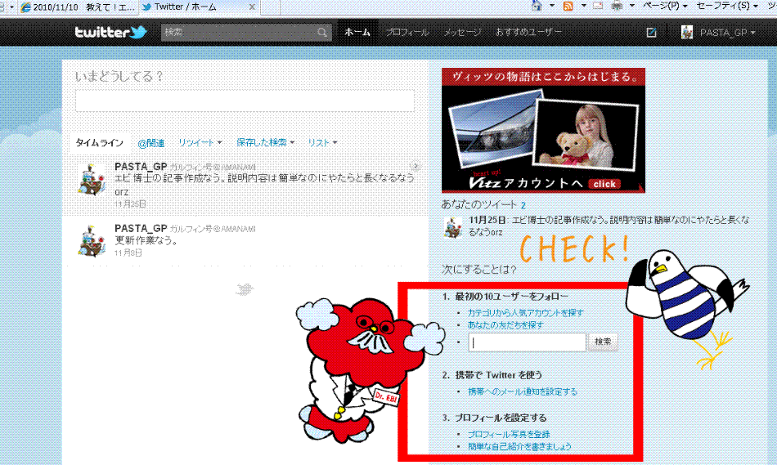Screen dimensions: 777x465
Task: Click the Vitz ad banner image
Action: point(543,130)
